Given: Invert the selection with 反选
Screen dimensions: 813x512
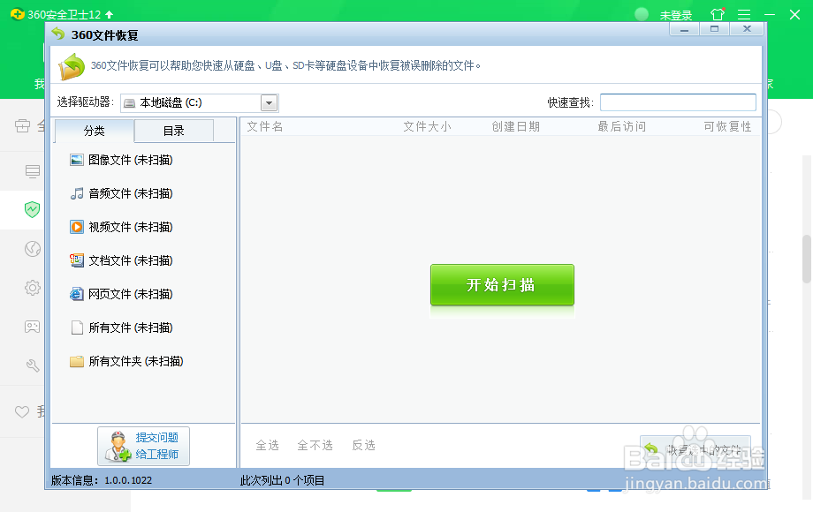Looking at the screenshot, I should pos(363,446).
